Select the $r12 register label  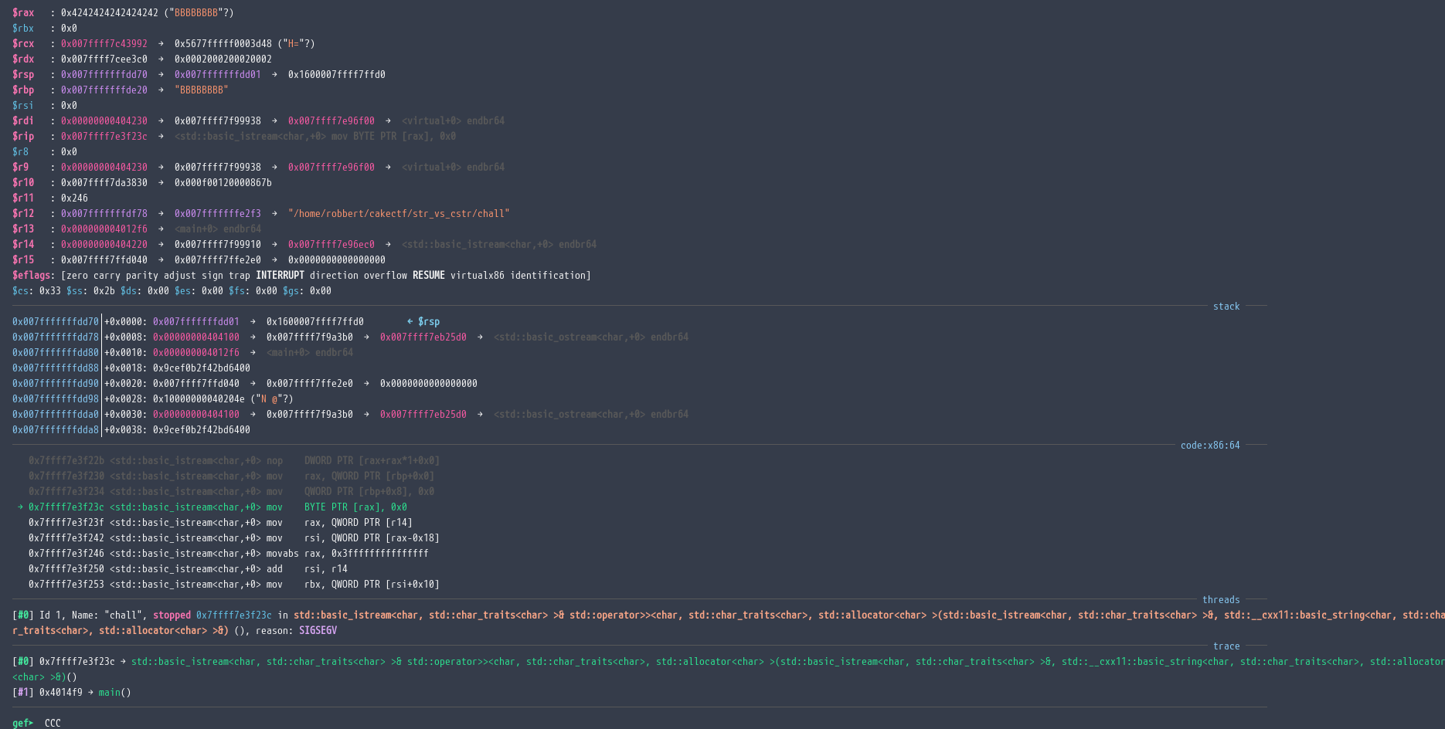click(23, 213)
